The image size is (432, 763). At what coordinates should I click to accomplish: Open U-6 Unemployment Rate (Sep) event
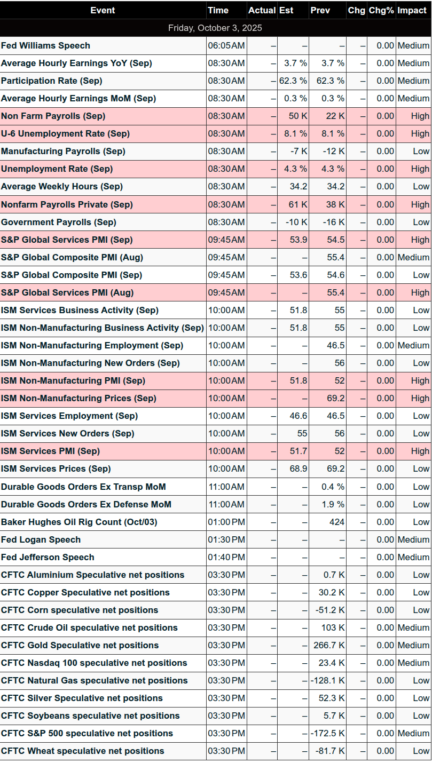click(x=66, y=133)
